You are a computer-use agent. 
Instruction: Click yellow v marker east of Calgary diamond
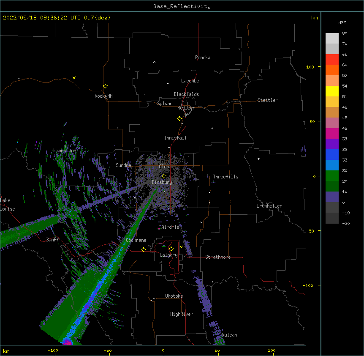[181, 247]
